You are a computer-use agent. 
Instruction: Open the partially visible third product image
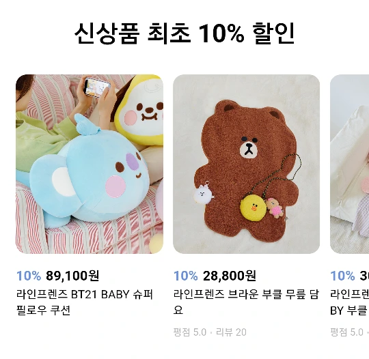[349, 164]
